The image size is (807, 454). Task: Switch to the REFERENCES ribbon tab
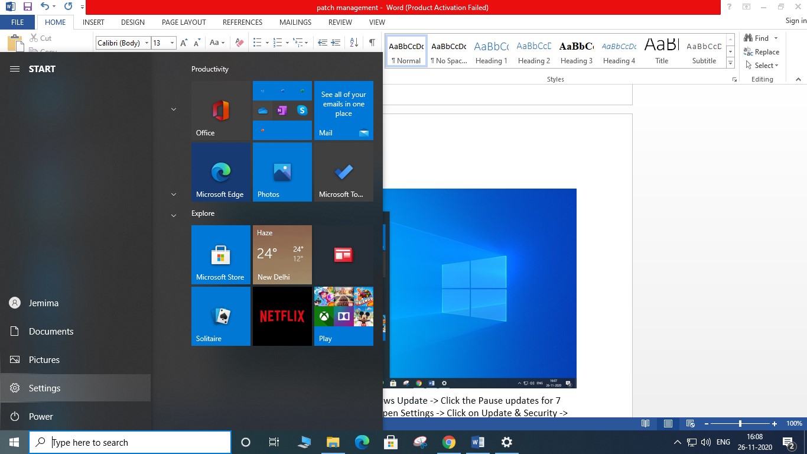pyautogui.click(x=242, y=22)
